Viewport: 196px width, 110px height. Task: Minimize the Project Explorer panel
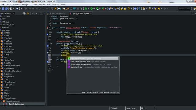[40, 13]
